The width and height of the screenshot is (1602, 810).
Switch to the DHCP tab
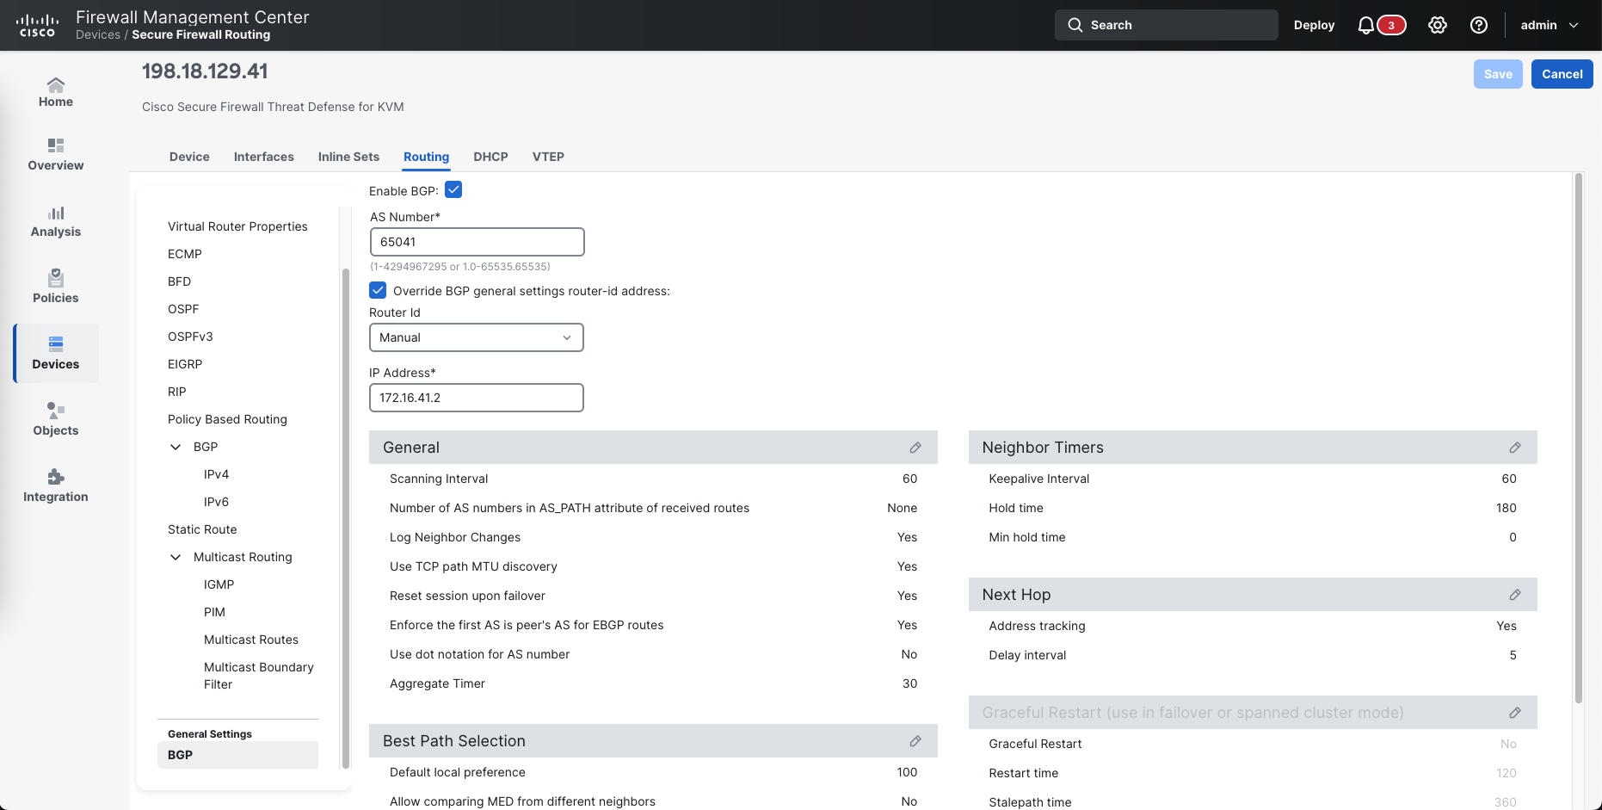(490, 157)
